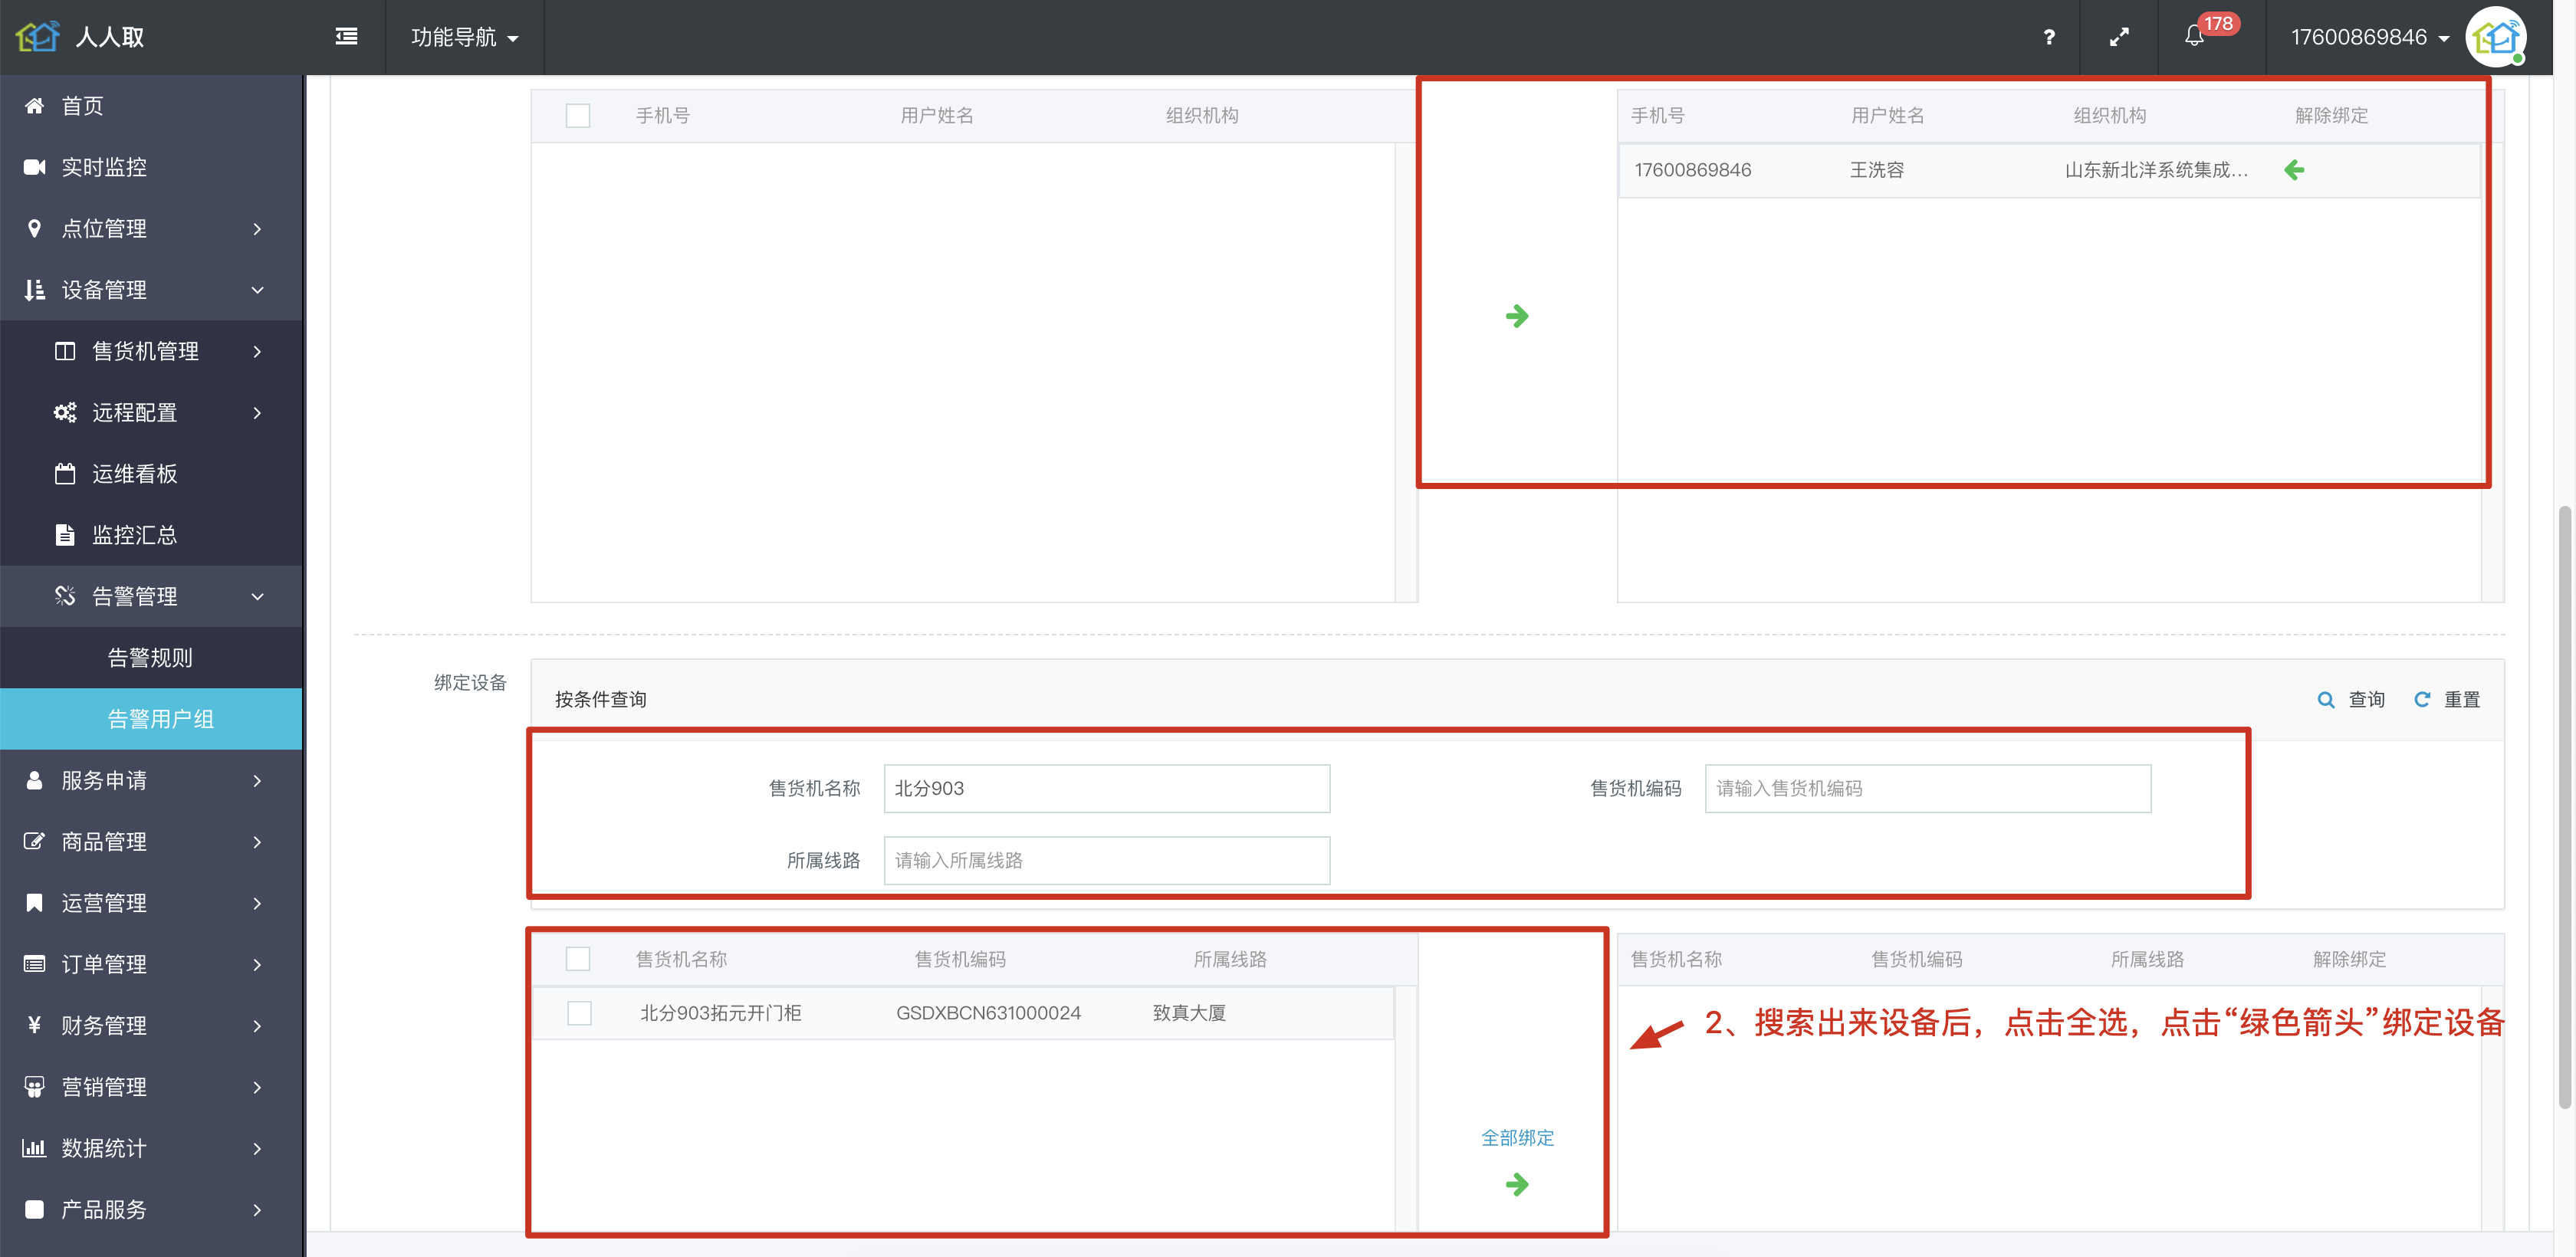Click 查询 search button

click(2351, 699)
